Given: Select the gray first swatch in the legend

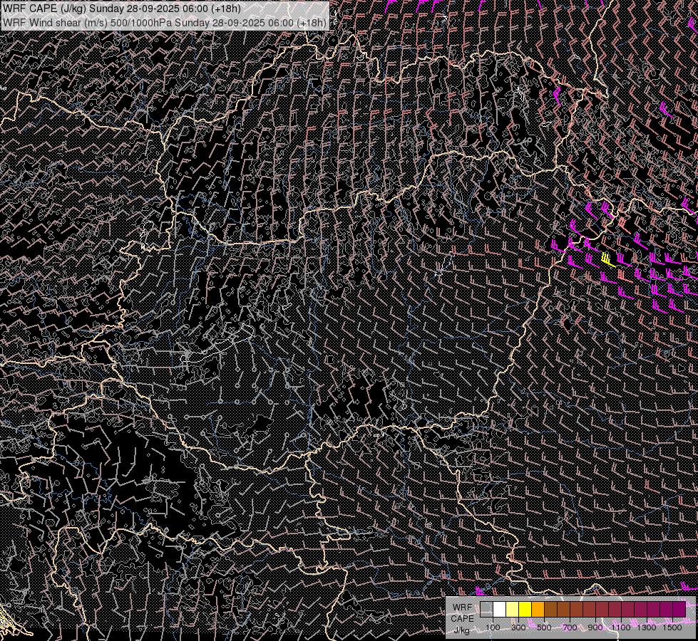Looking at the screenshot, I should (x=486, y=609).
